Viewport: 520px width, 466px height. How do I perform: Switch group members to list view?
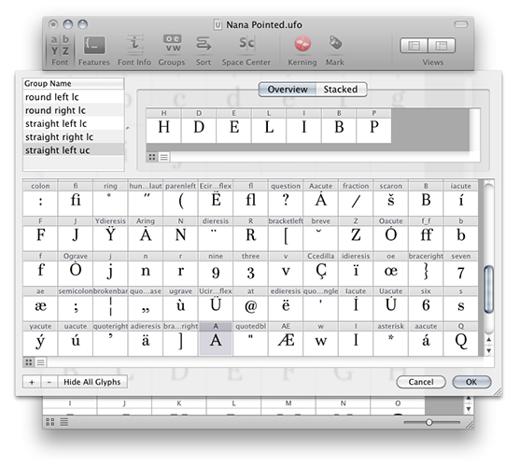tap(163, 157)
